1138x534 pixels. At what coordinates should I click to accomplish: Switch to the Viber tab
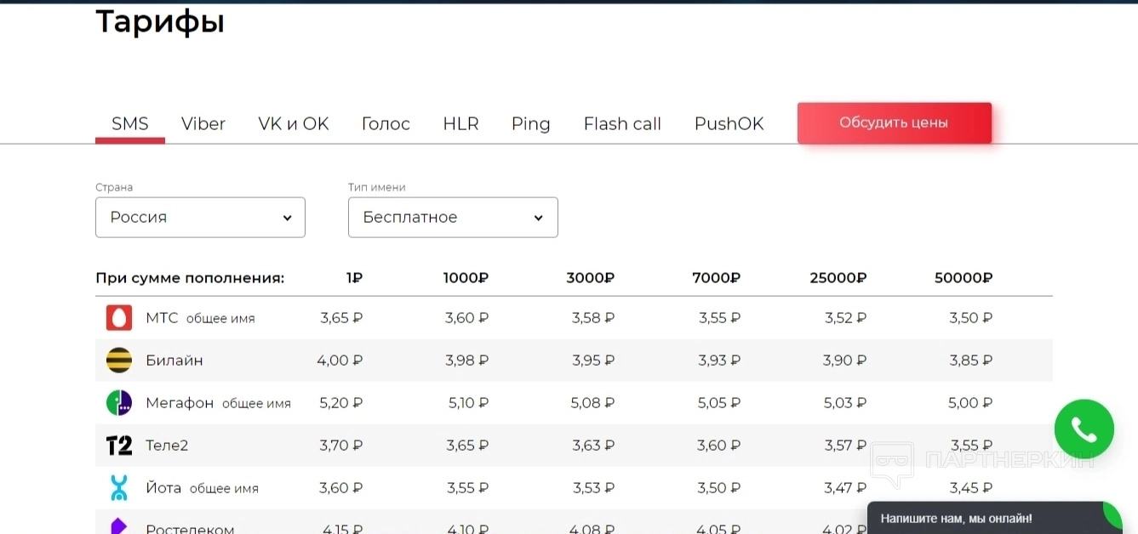coord(203,124)
